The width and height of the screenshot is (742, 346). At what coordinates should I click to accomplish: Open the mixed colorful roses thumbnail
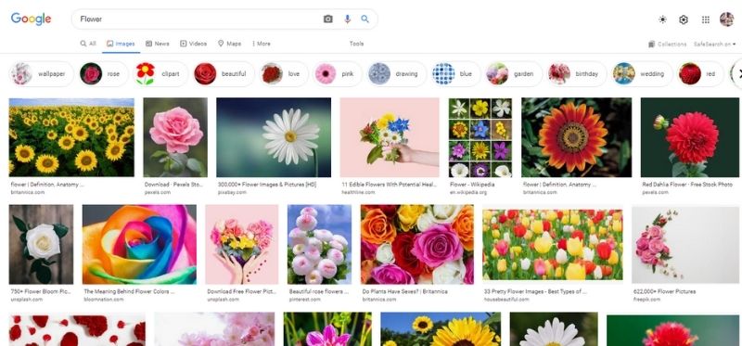(x=416, y=244)
